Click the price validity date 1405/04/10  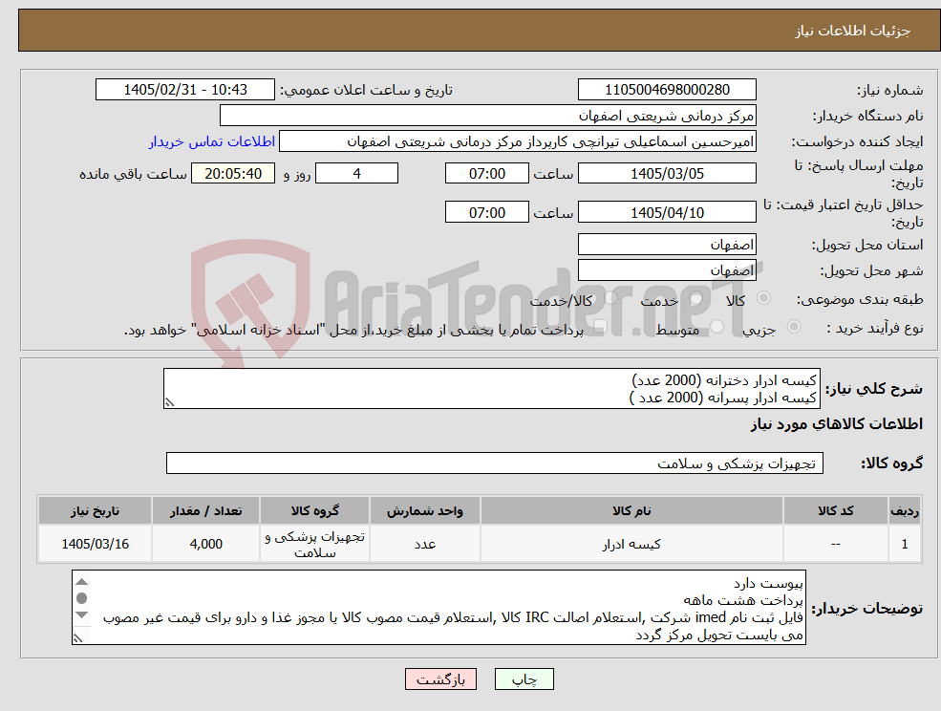click(x=667, y=212)
